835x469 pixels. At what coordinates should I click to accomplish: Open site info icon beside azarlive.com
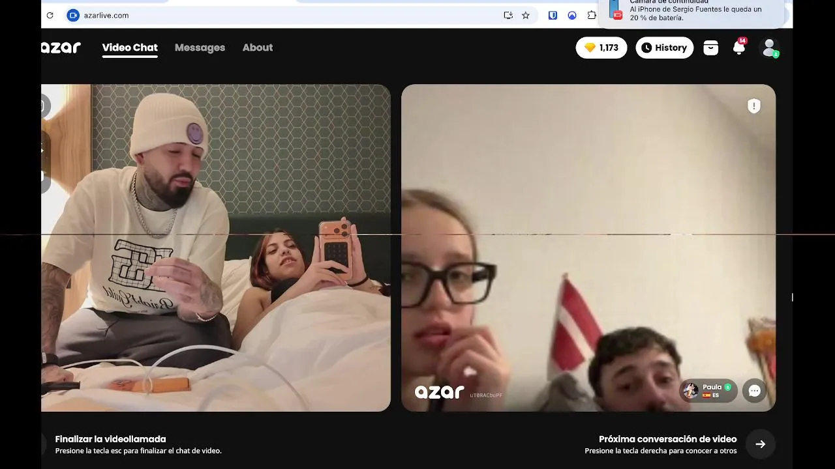(73, 15)
